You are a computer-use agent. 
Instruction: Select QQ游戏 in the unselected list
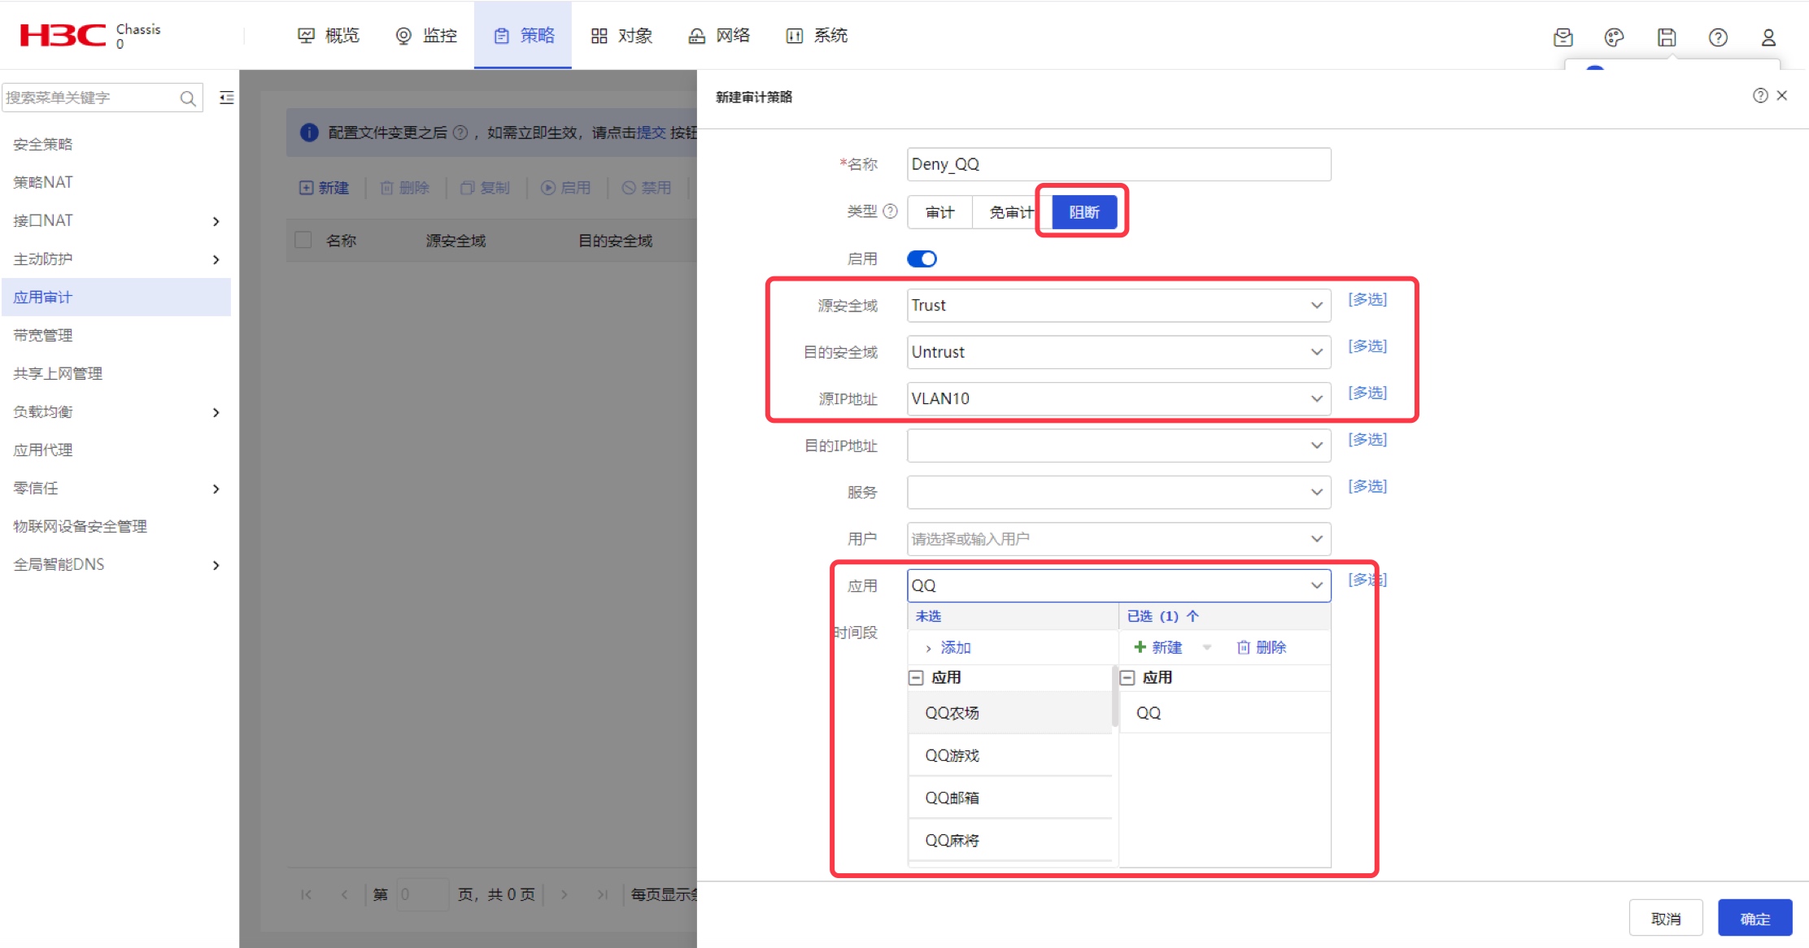1009,755
